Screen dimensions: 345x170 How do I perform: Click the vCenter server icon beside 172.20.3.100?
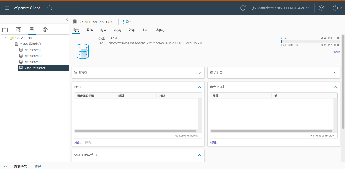point(11,38)
